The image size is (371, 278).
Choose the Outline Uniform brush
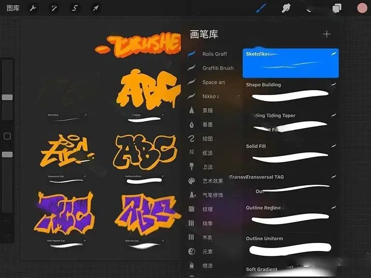(x=291, y=247)
